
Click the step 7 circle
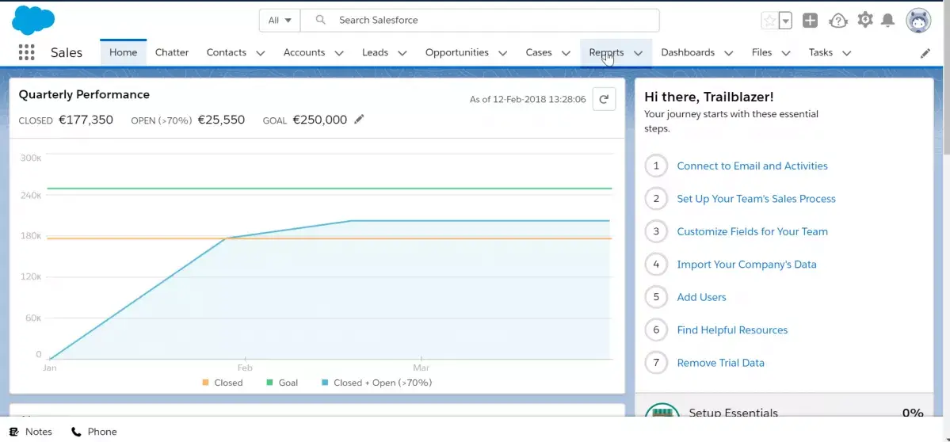pos(656,363)
